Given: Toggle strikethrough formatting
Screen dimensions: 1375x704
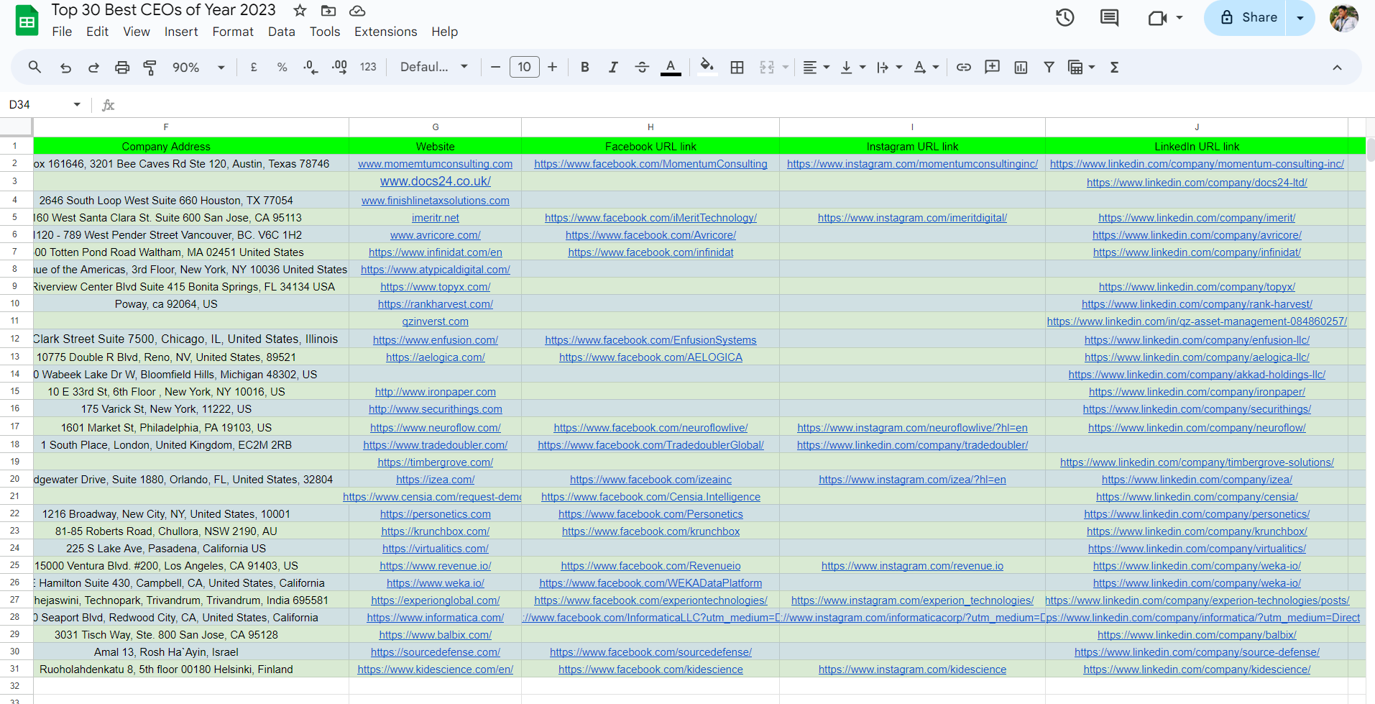Looking at the screenshot, I should click(642, 67).
